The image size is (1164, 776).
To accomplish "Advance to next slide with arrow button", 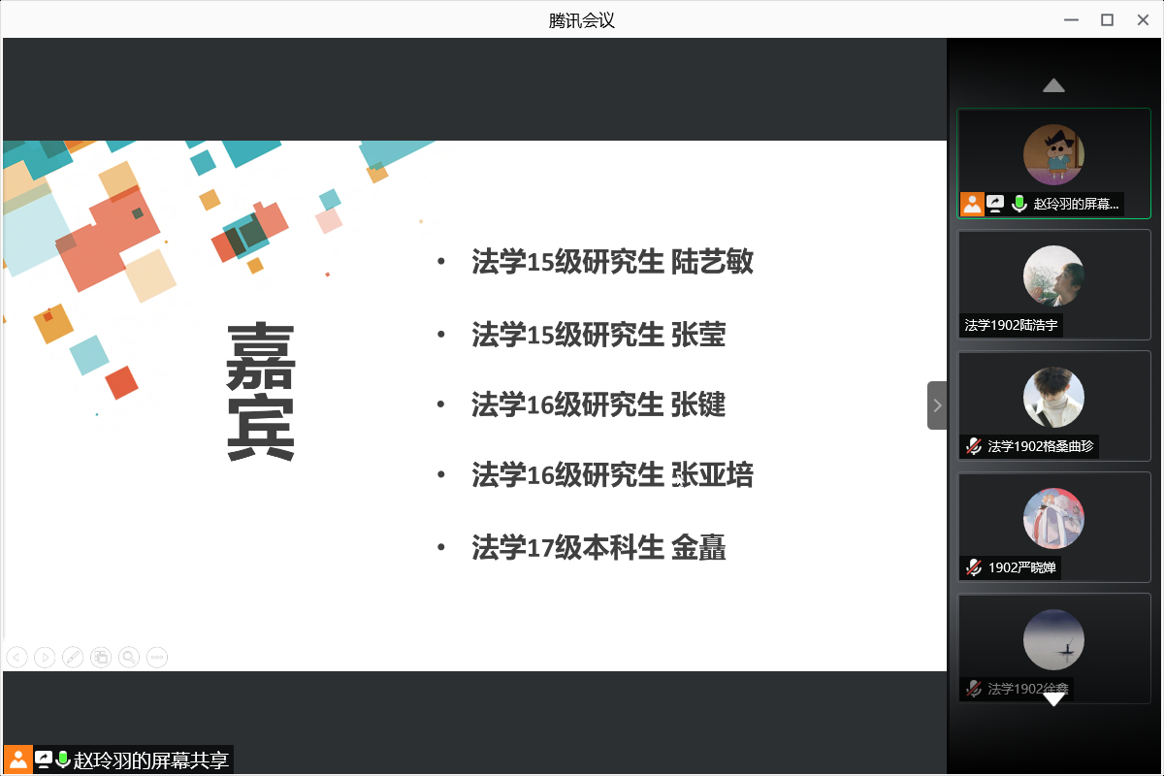I will (45, 658).
